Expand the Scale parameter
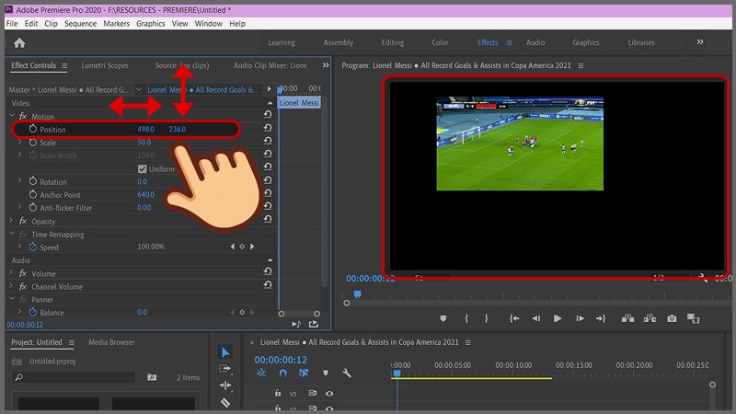The width and height of the screenshot is (736, 414). click(x=19, y=142)
